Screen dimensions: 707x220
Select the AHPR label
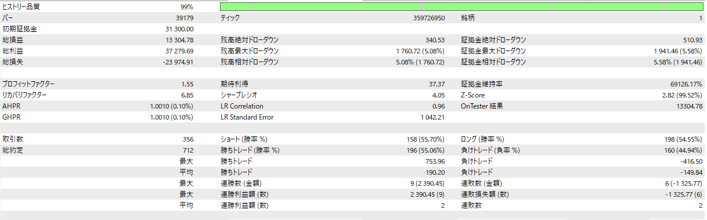click(x=12, y=106)
